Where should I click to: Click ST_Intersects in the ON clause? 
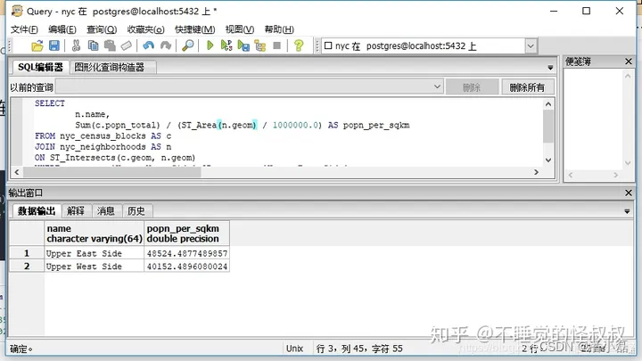tap(83, 158)
